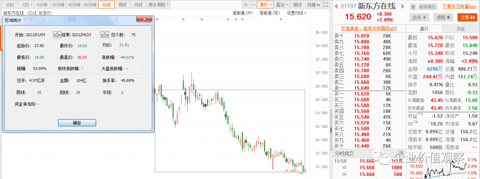Screen dimensions: 480x179
Task: Go to next stock arrow
Action: pos(403,6)
